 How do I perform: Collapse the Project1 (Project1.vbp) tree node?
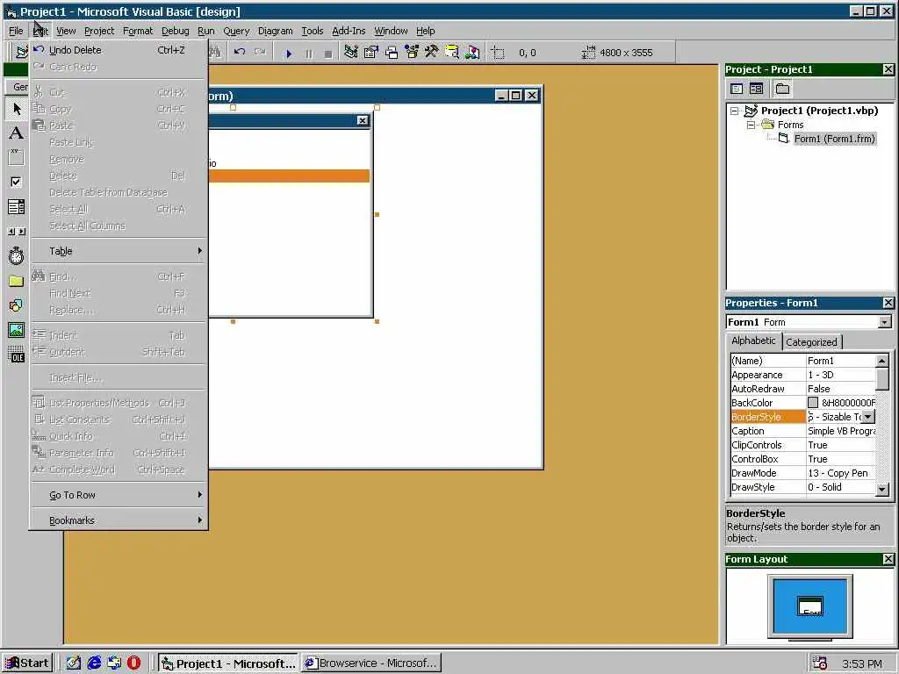pos(735,111)
